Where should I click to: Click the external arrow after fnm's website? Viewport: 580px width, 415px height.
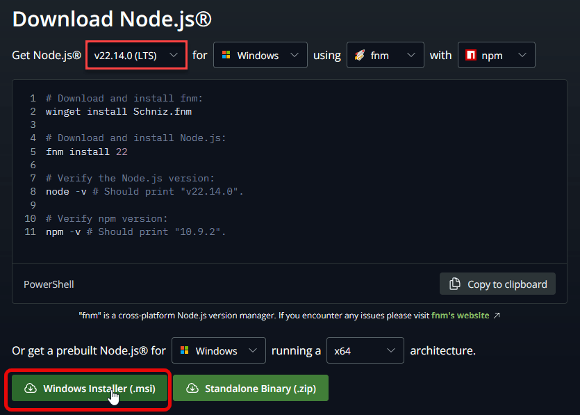[x=497, y=316]
